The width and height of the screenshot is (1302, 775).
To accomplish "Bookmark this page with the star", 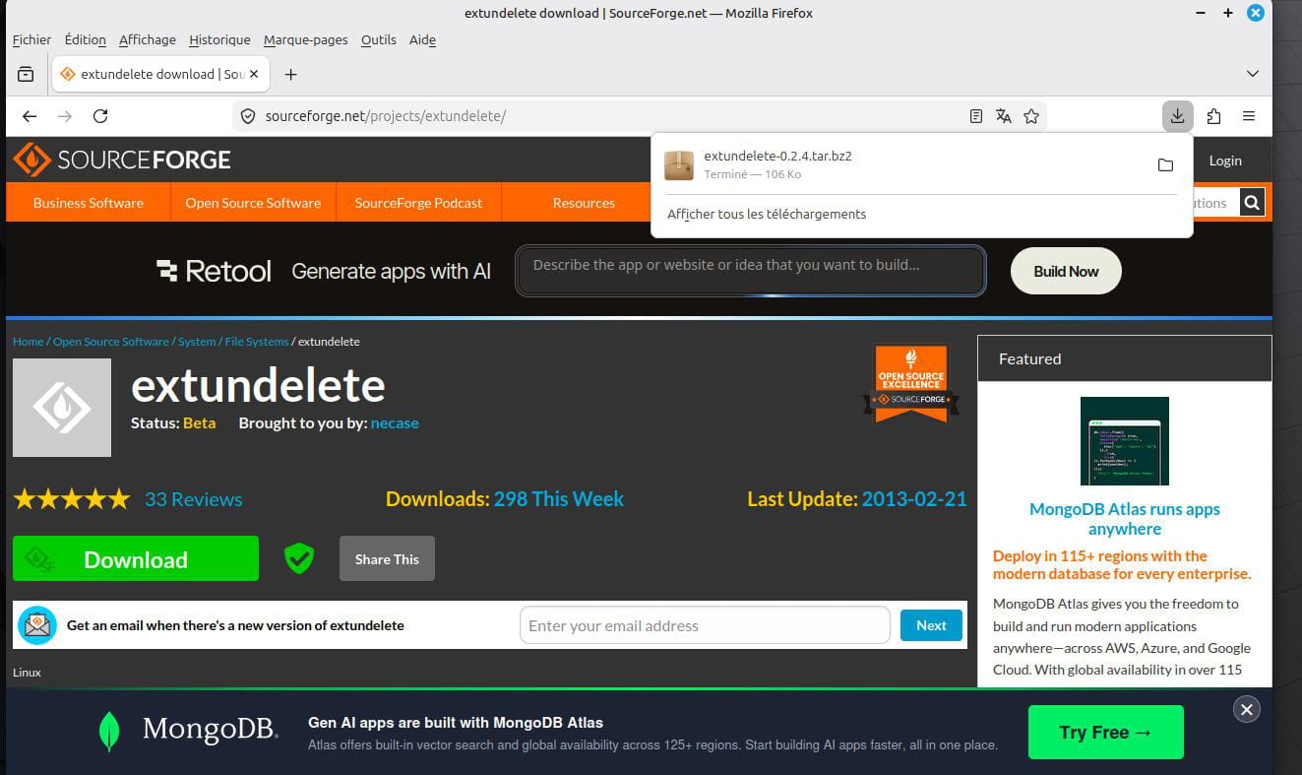I will pyautogui.click(x=1031, y=116).
